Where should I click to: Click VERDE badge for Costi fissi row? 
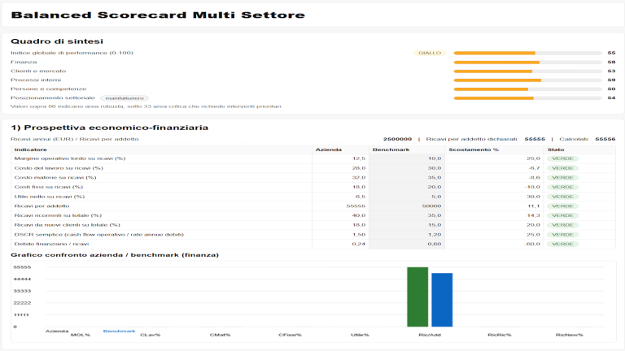click(562, 187)
